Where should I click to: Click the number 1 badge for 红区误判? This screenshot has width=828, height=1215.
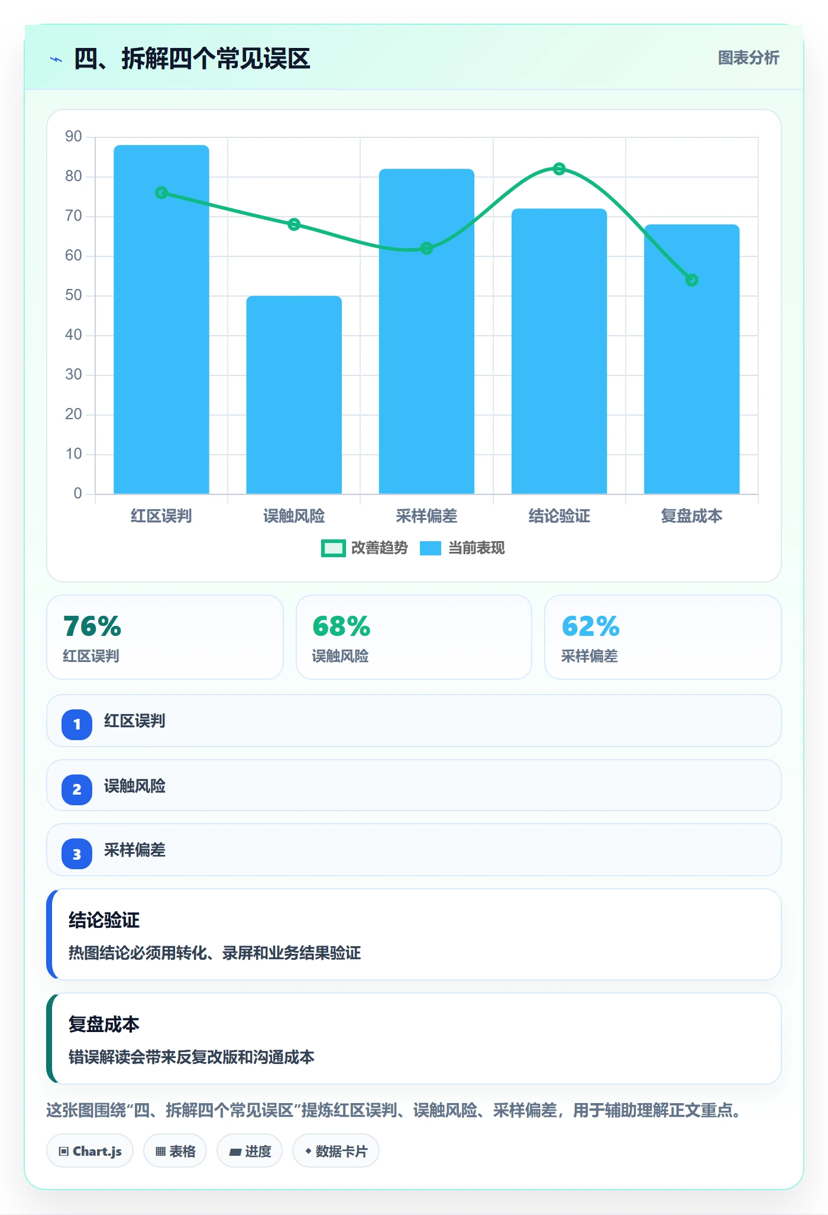(77, 724)
